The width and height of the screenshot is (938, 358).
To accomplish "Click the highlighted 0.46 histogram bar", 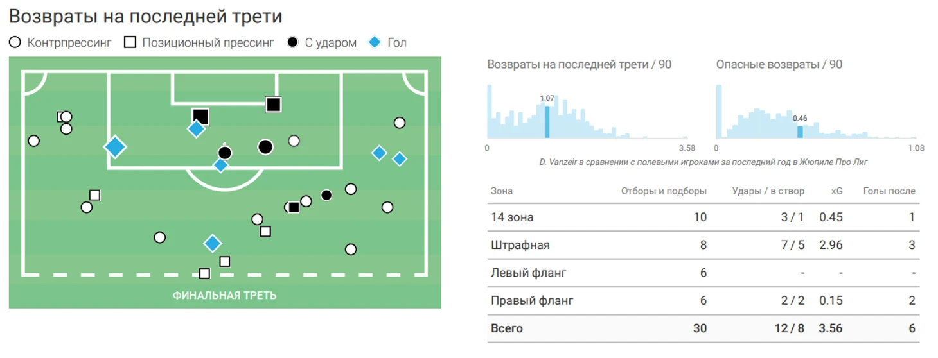I will point(800,132).
